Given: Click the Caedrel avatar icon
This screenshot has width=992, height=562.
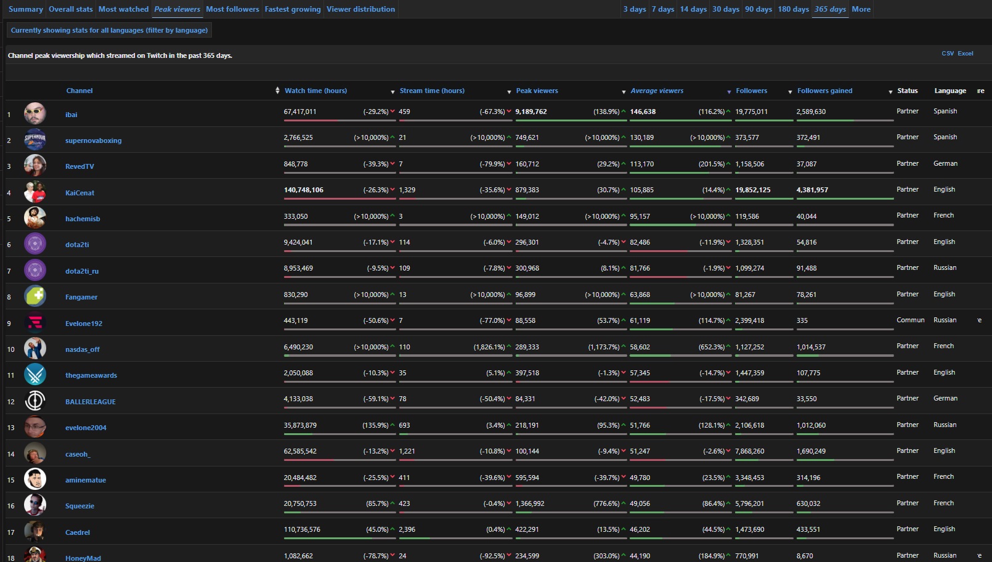Looking at the screenshot, I should click(x=35, y=532).
